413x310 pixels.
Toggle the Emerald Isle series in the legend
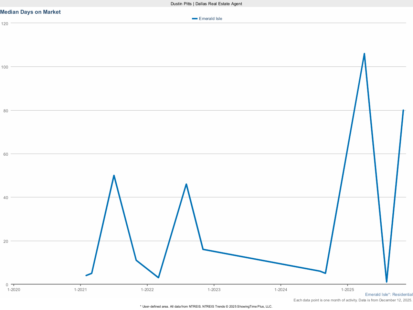(x=206, y=19)
